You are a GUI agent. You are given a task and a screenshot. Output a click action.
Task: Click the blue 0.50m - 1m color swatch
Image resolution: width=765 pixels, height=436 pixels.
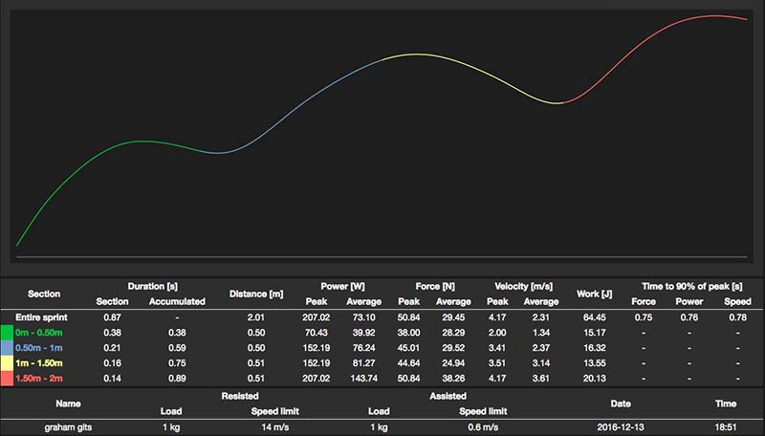click(x=7, y=348)
